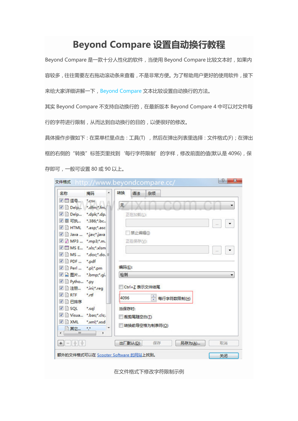
Task: Click browse '...' button beside loading field
Action: 217,223
